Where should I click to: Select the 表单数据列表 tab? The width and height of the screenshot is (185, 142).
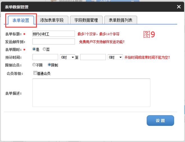click(x=120, y=20)
